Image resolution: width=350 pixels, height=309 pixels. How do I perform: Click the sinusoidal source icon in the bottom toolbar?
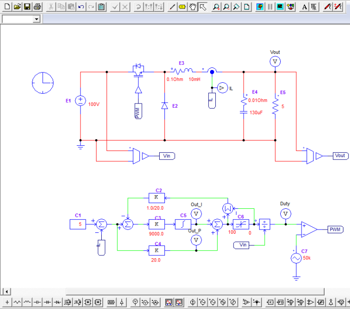click(x=203, y=302)
